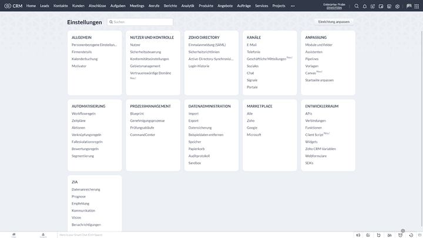This screenshot has height=238, width=423.
Task: Open the apps grid launcher icon
Action: (417, 6)
